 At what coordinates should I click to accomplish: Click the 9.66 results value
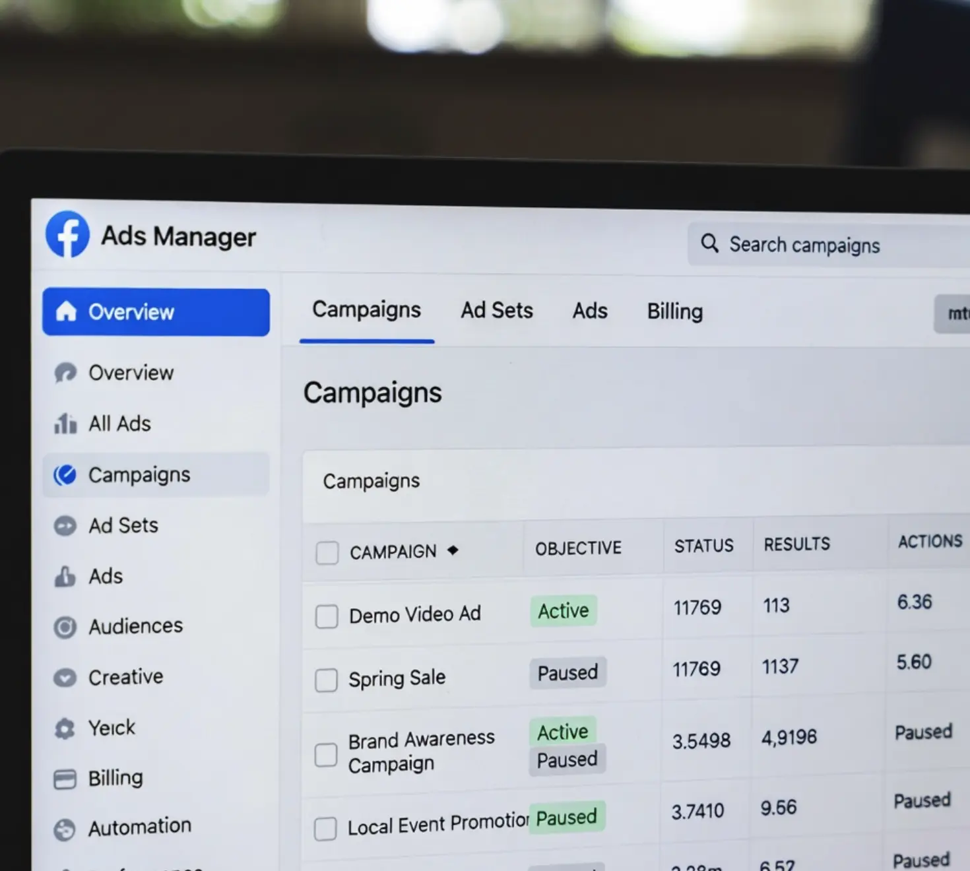click(778, 808)
